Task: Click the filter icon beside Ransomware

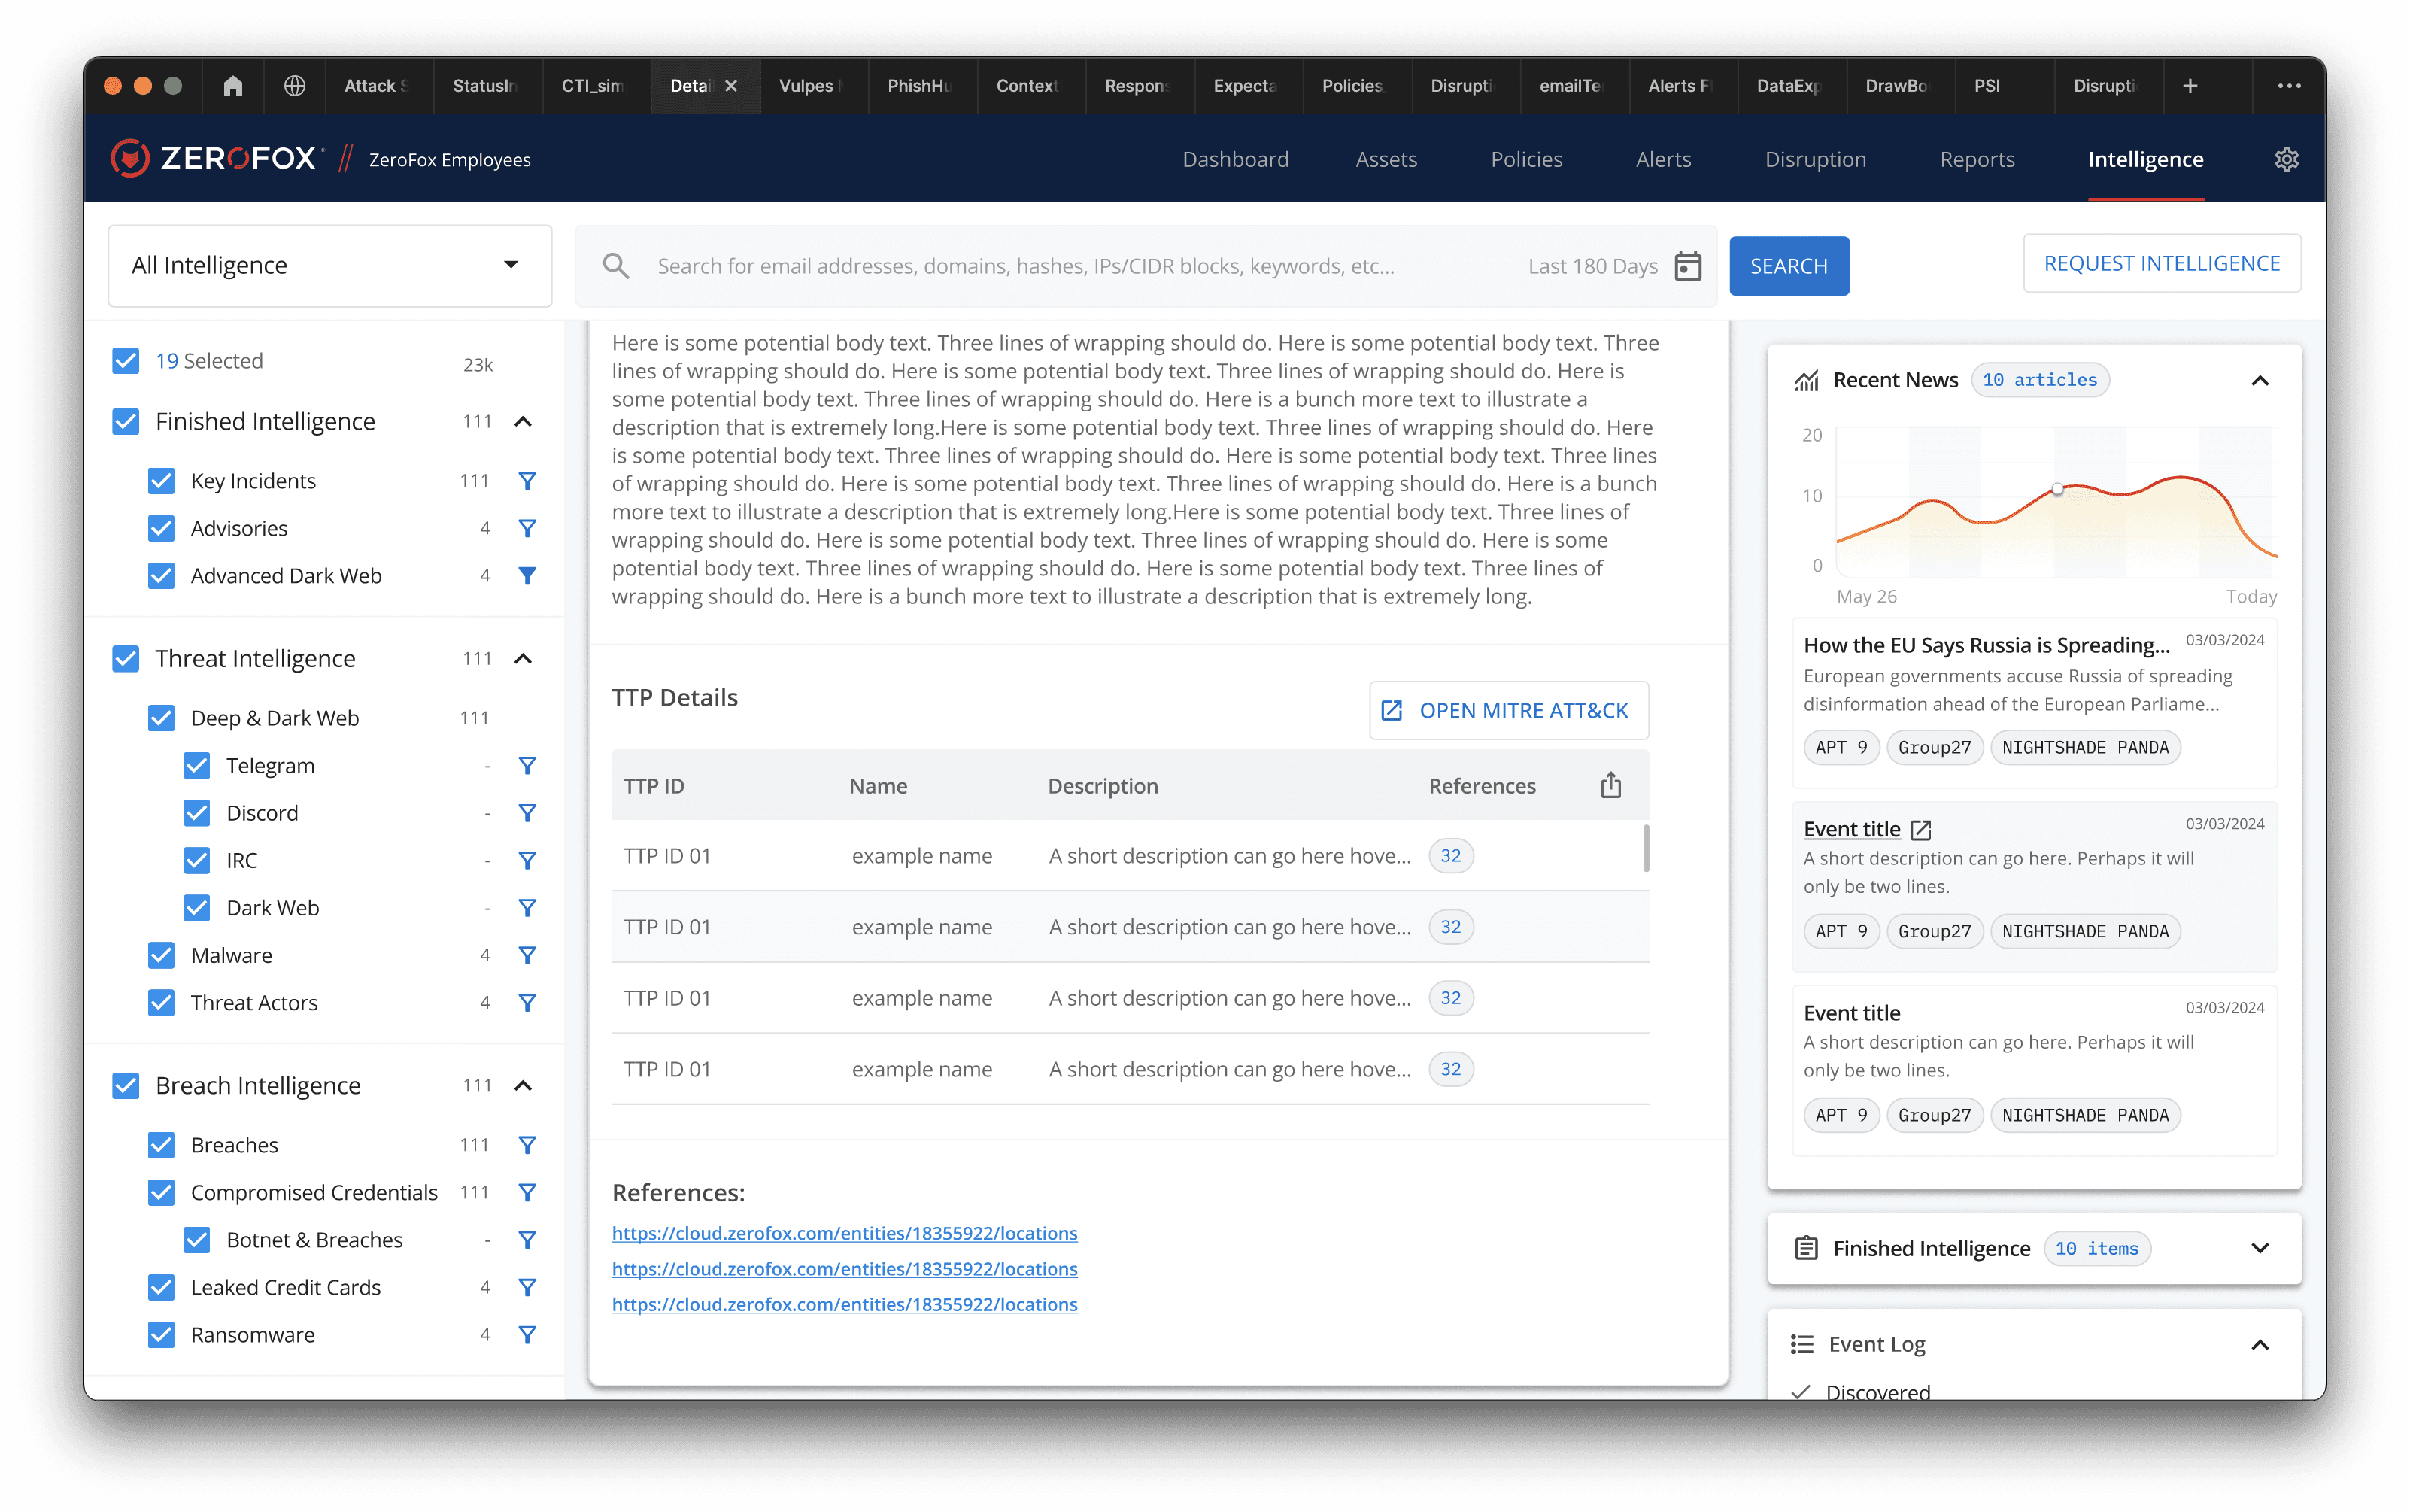Action: coord(527,1335)
